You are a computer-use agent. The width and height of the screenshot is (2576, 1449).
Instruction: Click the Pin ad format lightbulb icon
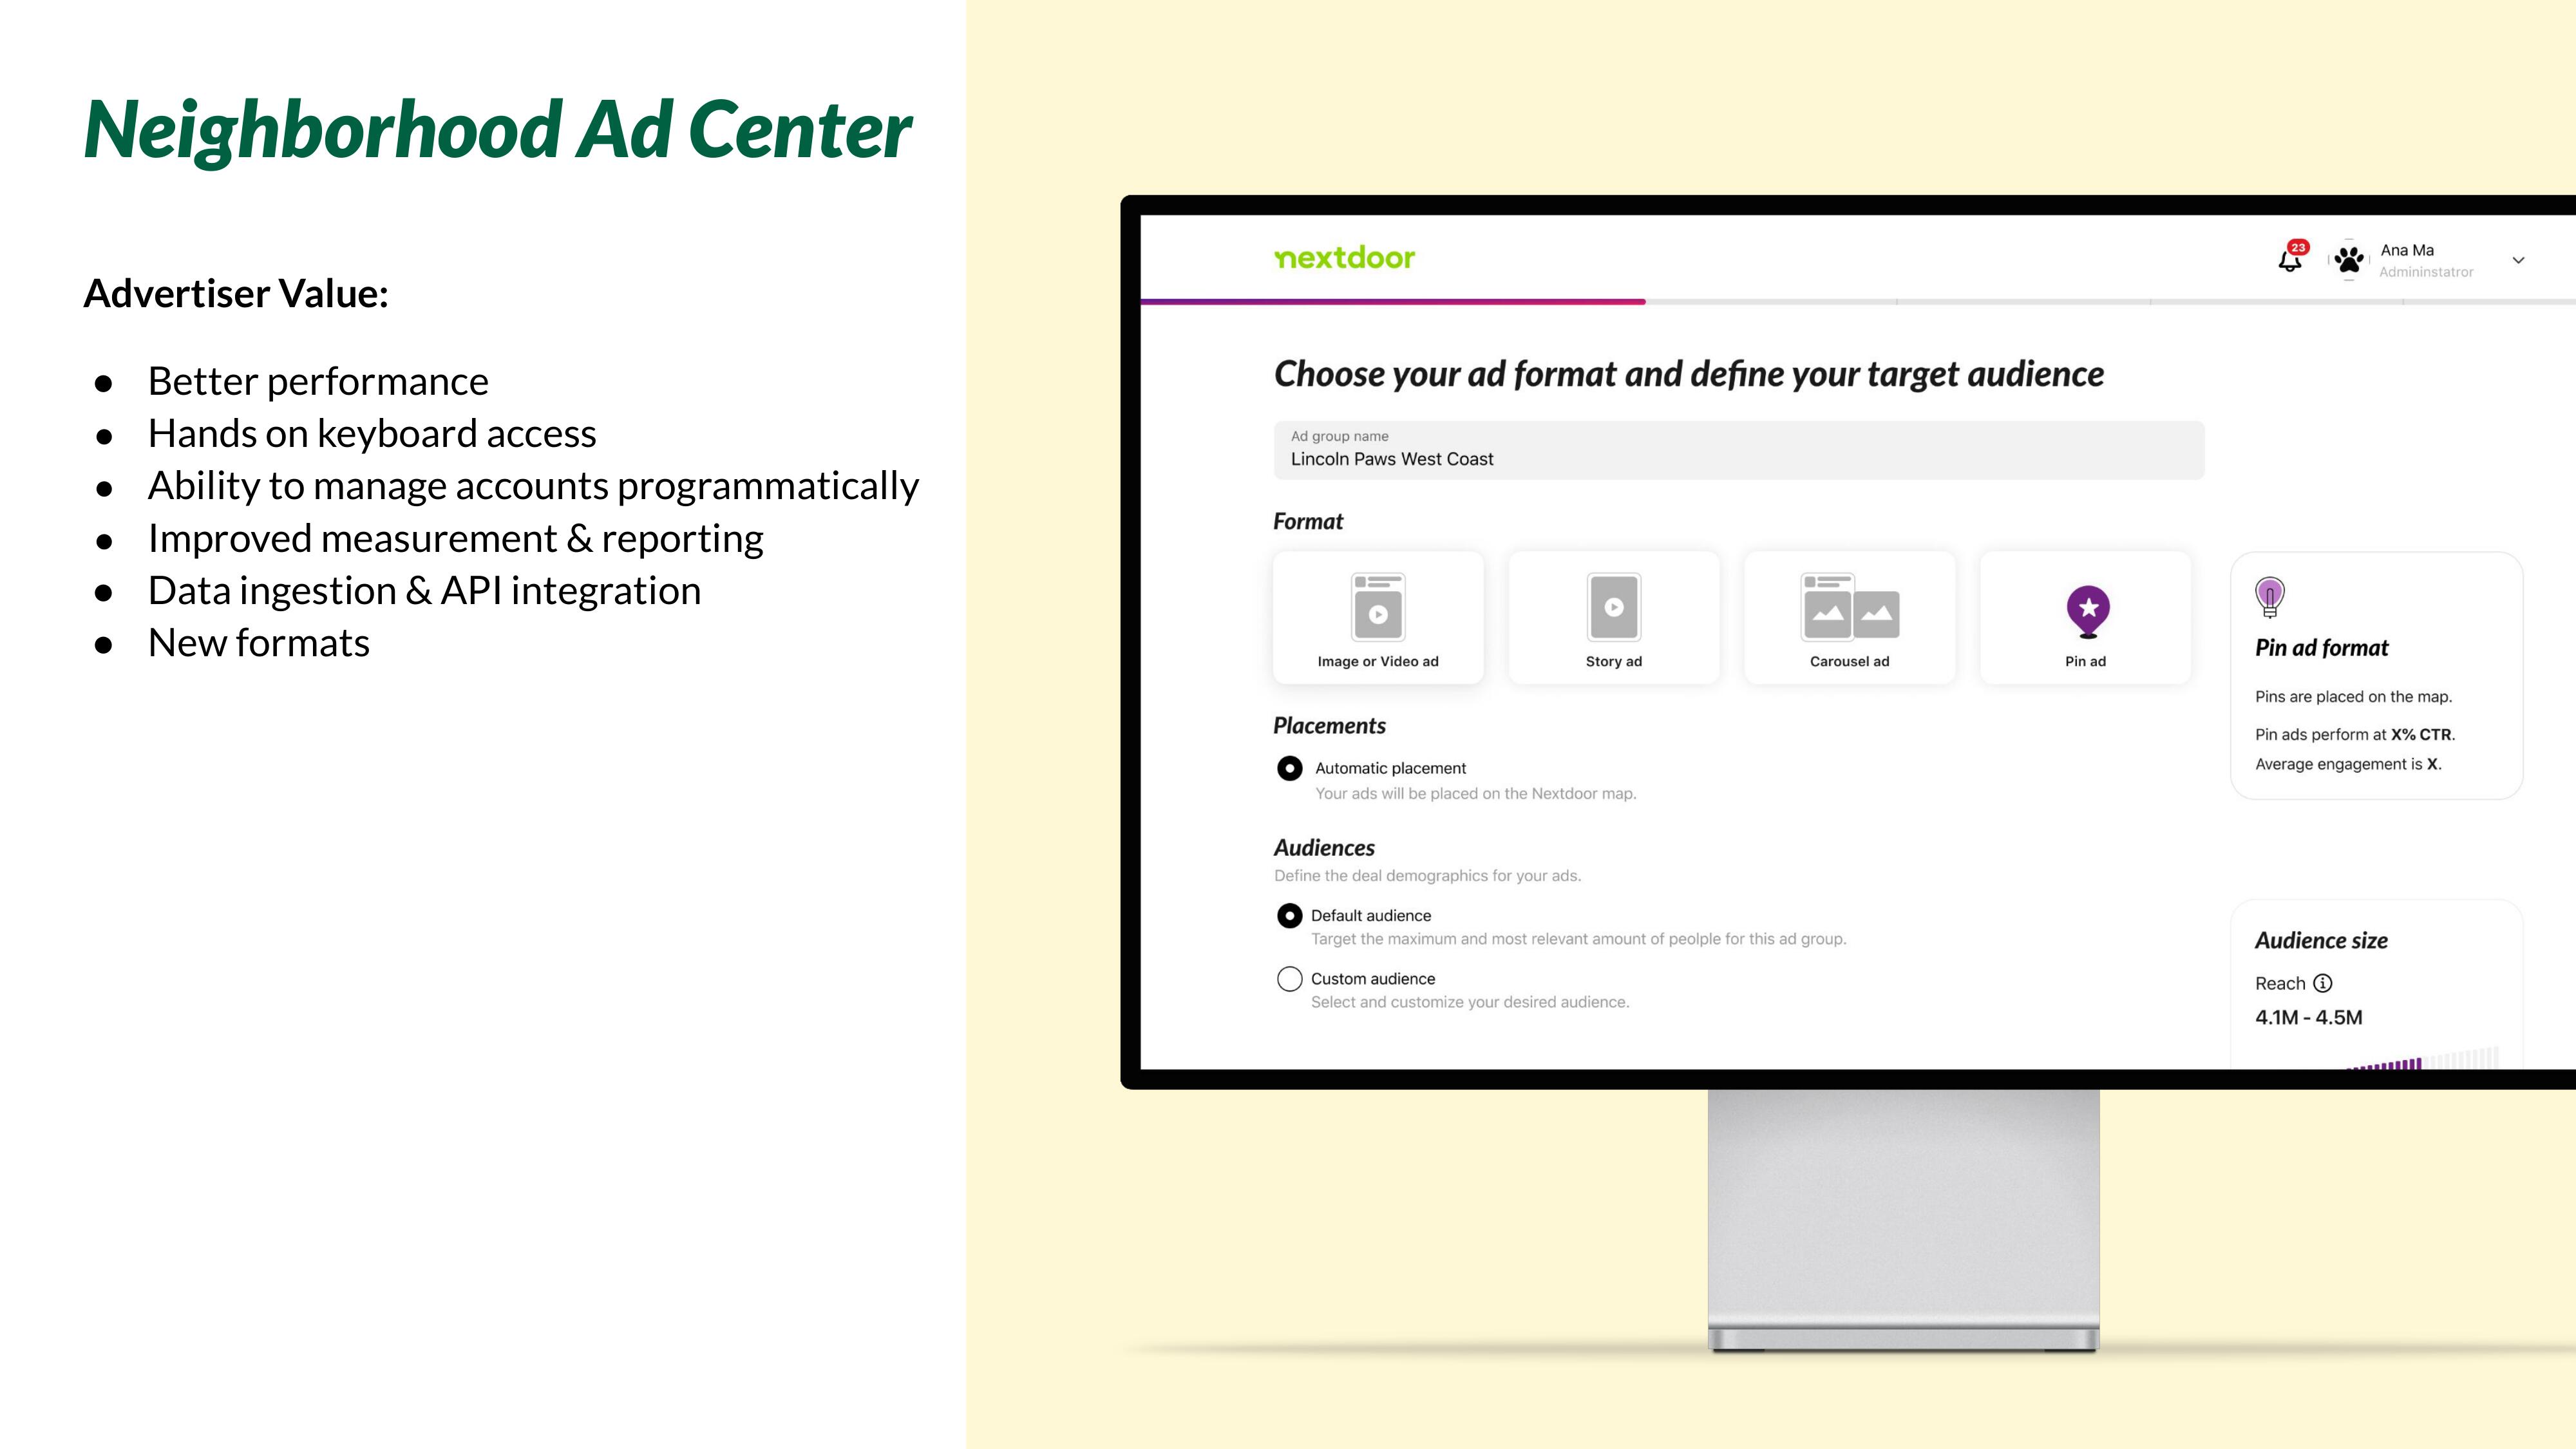[x=2270, y=596]
